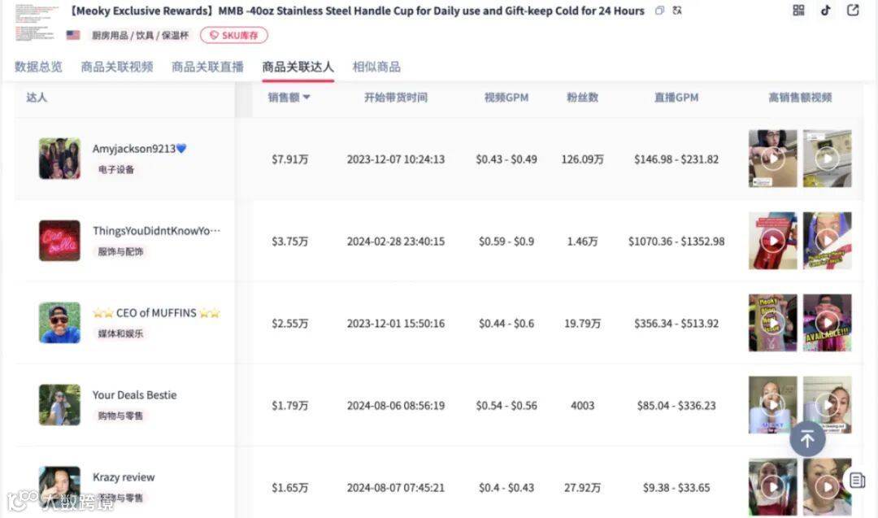878x518 pixels.
Task: Click the scroll-to-top round button
Action: click(807, 439)
